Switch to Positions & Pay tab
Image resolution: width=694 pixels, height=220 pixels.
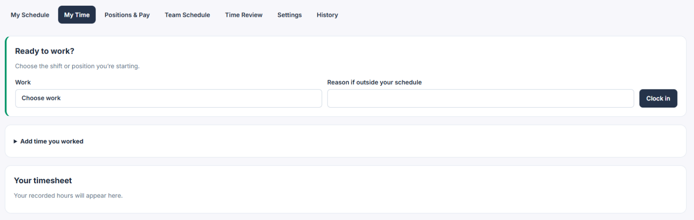[x=127, y=15]
